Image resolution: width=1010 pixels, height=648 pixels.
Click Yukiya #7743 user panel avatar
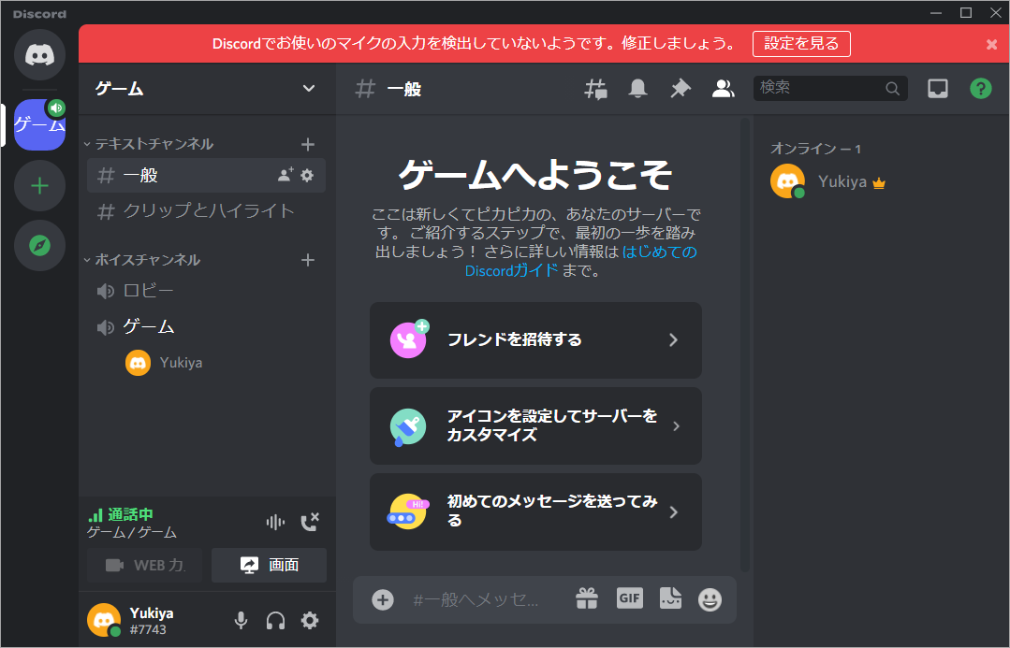pyautogui.click(x=104, y=620)
